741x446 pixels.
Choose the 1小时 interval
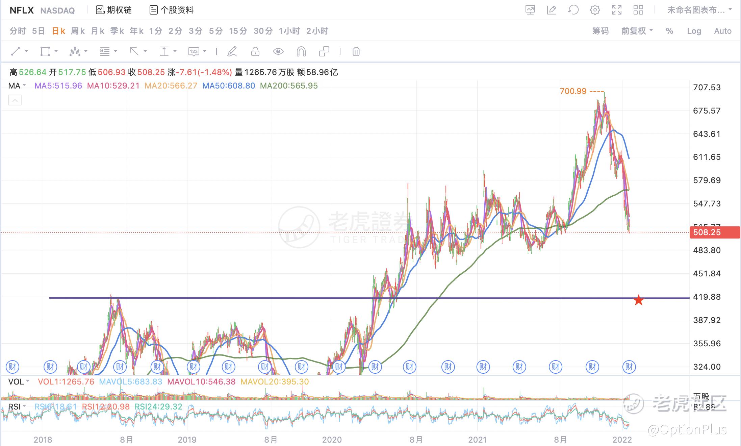289,31
